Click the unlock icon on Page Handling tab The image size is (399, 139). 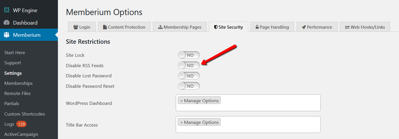click(257, 27)
